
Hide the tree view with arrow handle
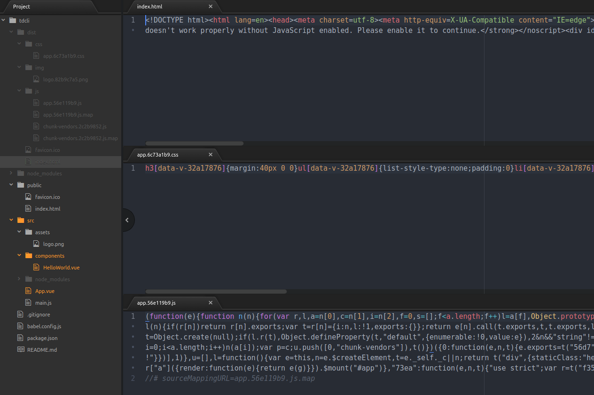tap(127, 220)
